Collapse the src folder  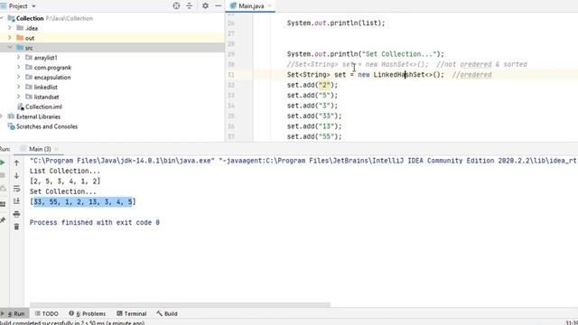click(x=10, y=48)
